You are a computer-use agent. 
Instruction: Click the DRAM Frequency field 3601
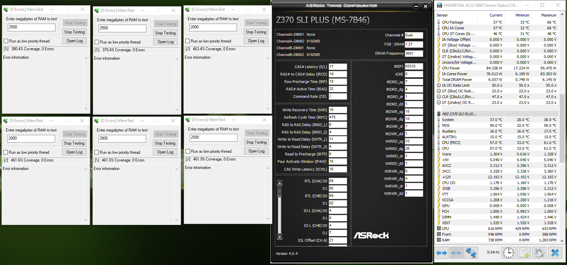coord(414,53)
